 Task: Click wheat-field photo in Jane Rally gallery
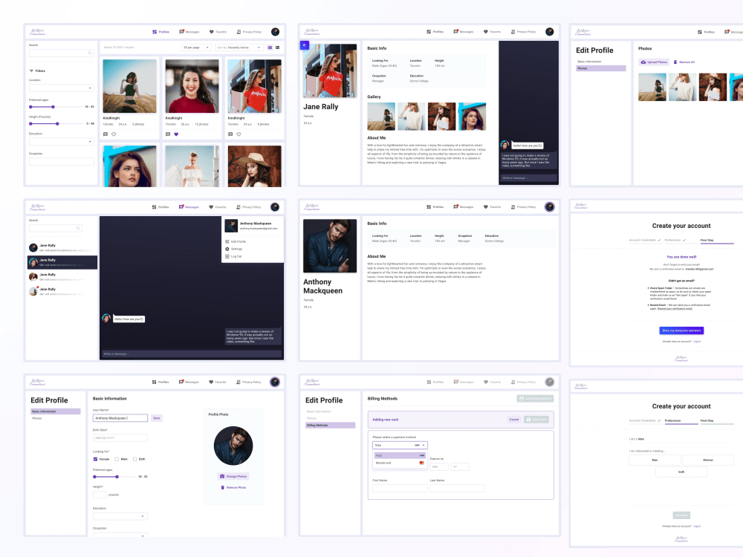point(381,117)
